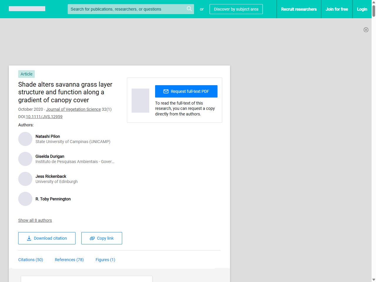The height and width of the screenshot is (282, 376).
Task: Click the paper thumbnail placeholder
Action: tap(140, 100)
